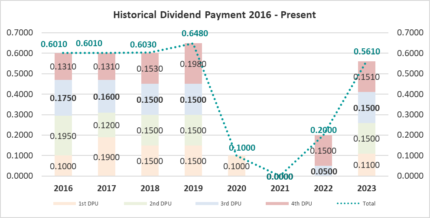The width and height of the screenshot is (430, 218).
Task: Click the 3rd DPU legend swatch
Action: tap(206, 203)
